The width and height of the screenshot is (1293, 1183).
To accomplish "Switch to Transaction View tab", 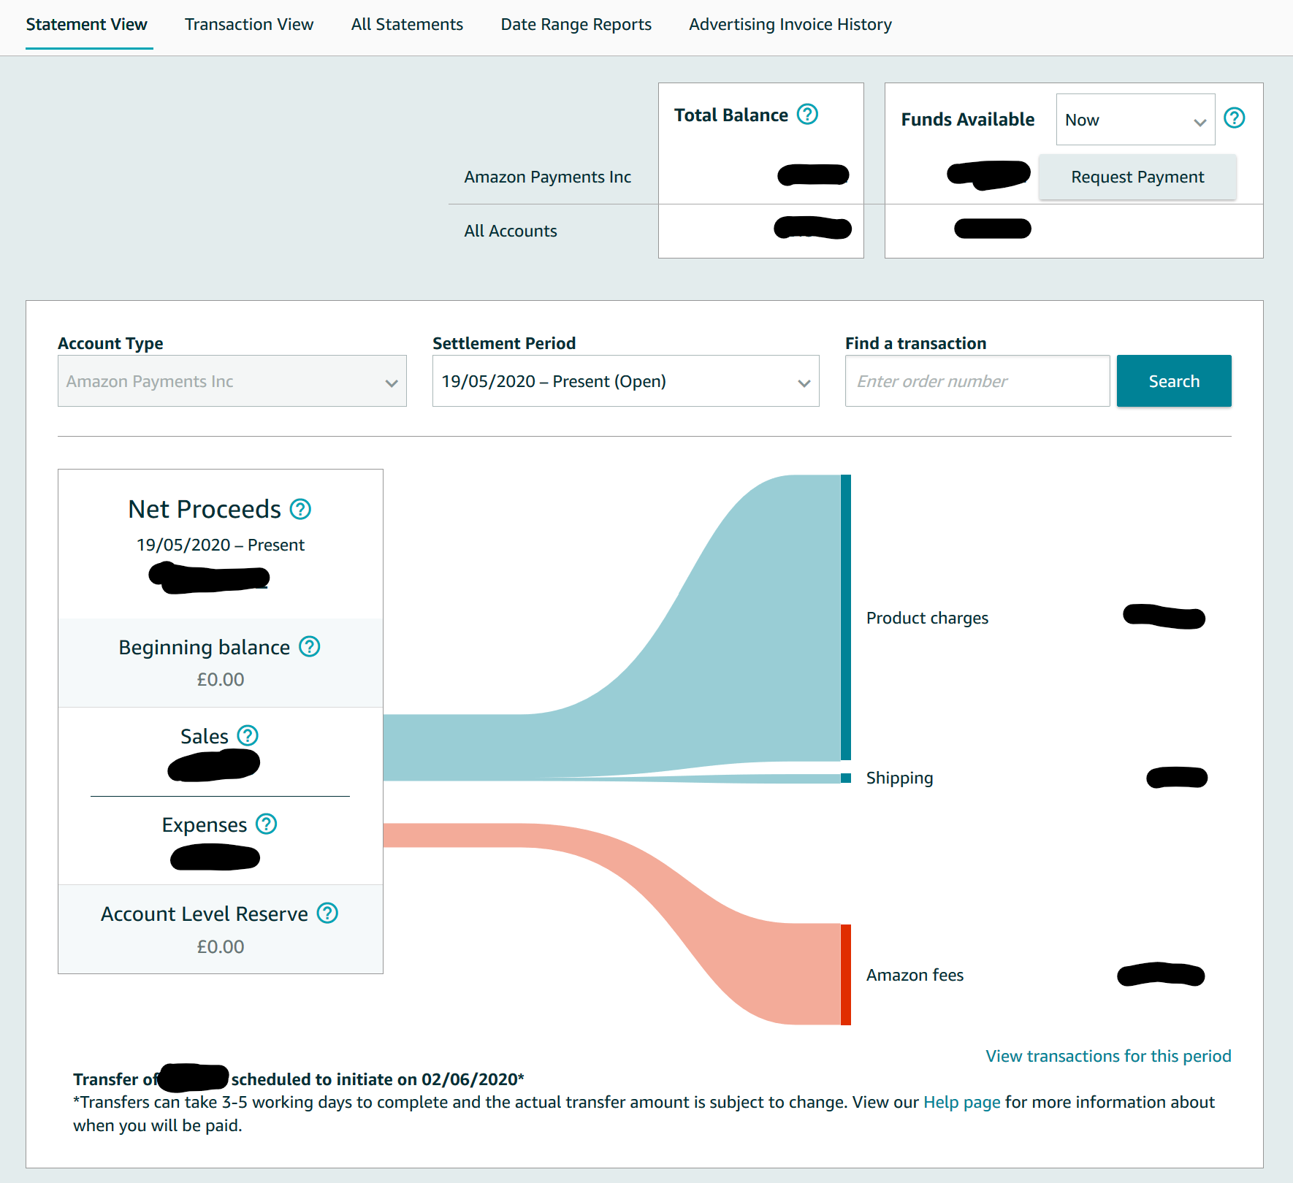I will pos(249,25).
